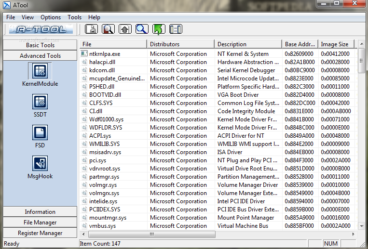
Task: Click the green flag toolbar icon
Action: pyautogui.click(x=159, y=29)
